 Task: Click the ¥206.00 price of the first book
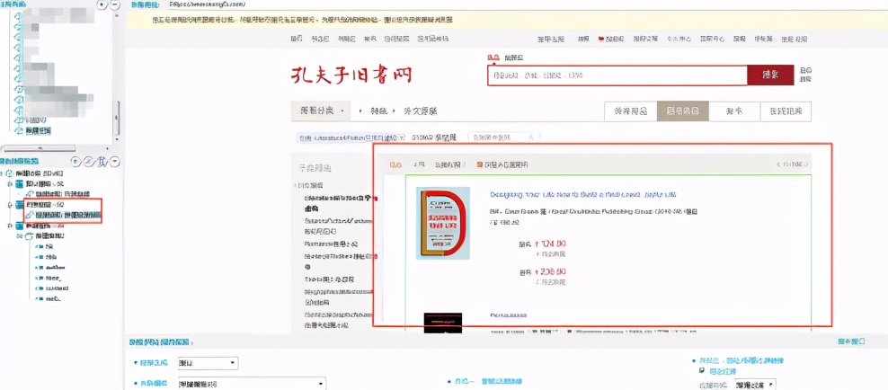click(549, 271)
